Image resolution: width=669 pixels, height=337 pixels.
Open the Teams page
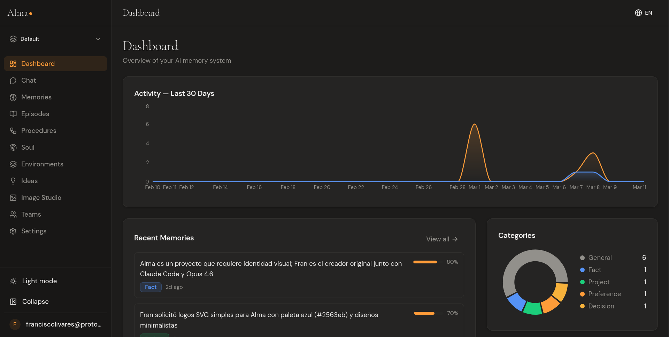click(55, 214)
